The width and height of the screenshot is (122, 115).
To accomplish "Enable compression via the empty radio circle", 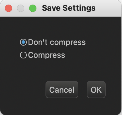I will (x=23, y=55).
